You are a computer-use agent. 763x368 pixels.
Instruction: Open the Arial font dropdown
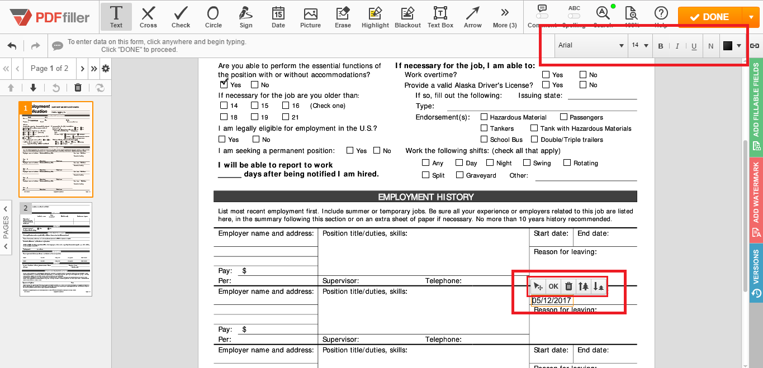pyautogui.click(x=591, y=46)
